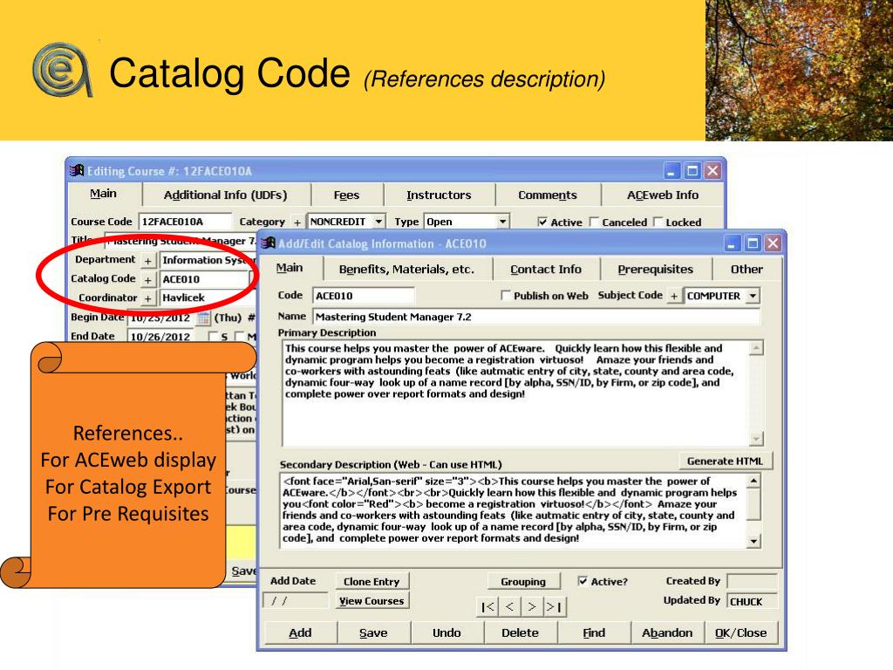The image size is (893, 670).
Task: Click the plus button beside Category label
Action: click(x=297, y=222)
